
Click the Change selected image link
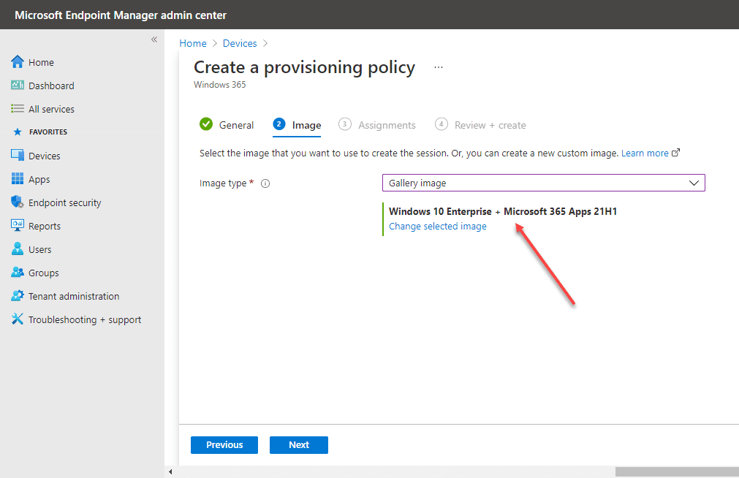coord(437,227)
